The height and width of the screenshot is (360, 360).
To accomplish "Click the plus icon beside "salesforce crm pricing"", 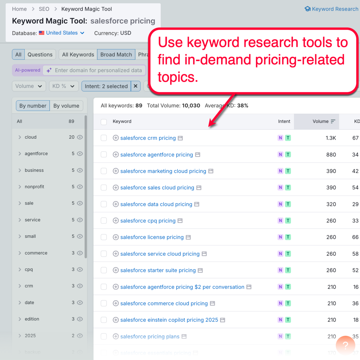I will click(116, 138).
